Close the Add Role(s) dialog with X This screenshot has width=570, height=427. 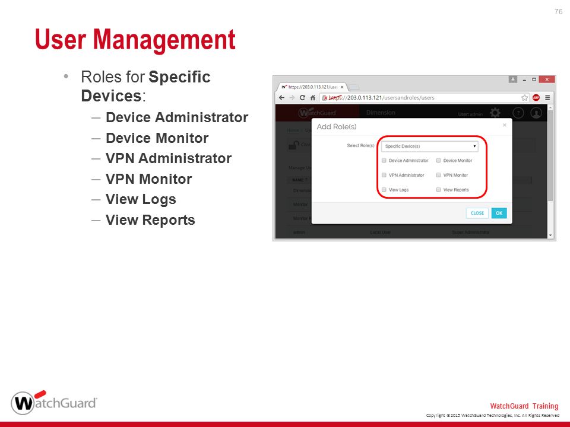pos(504,125)
